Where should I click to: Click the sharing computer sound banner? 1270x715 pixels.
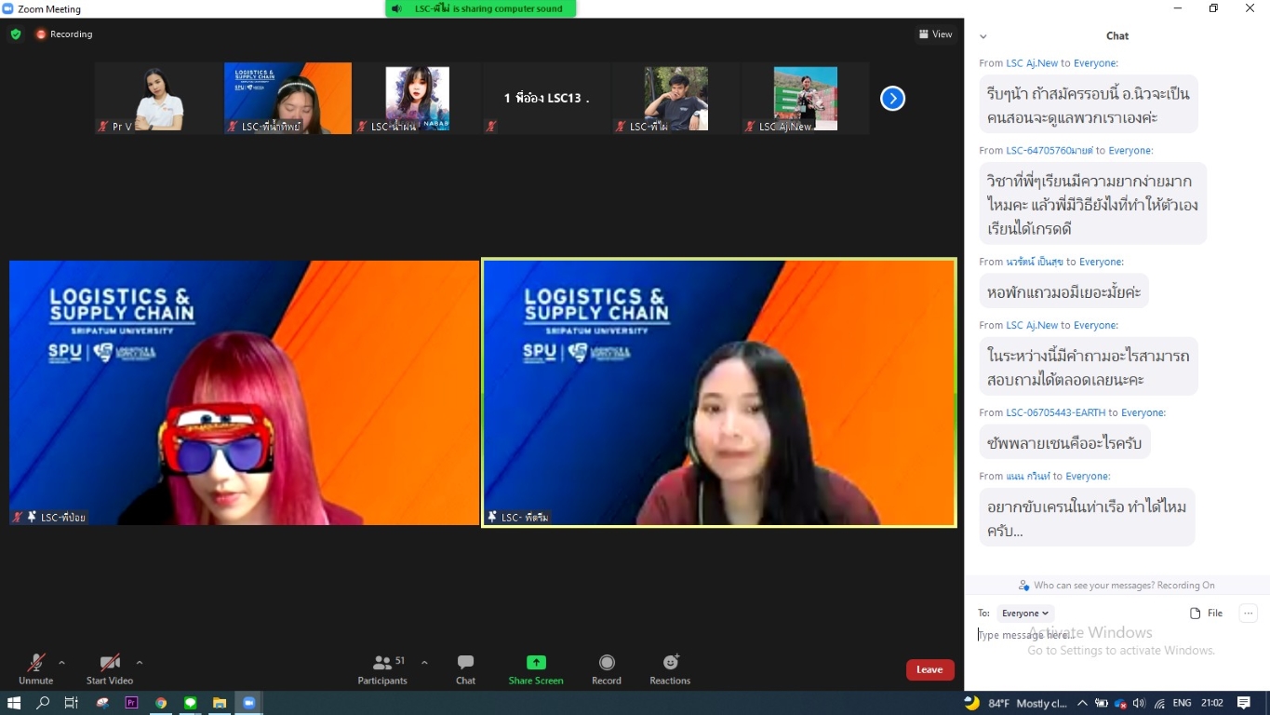[481, 8]
